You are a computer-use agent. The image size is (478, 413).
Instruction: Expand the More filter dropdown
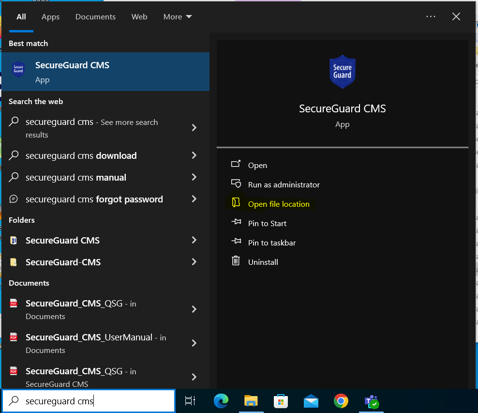pos(177,16)
